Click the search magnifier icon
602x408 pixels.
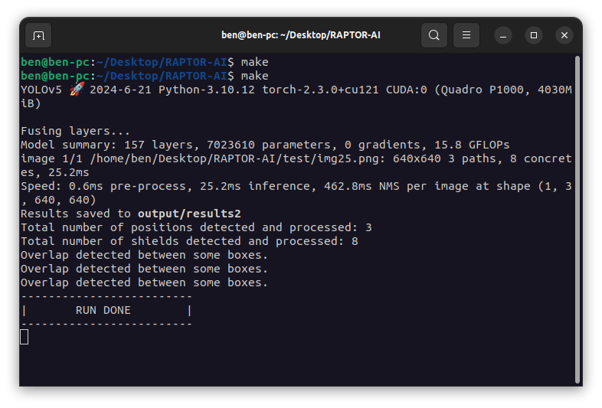(434, 35)
